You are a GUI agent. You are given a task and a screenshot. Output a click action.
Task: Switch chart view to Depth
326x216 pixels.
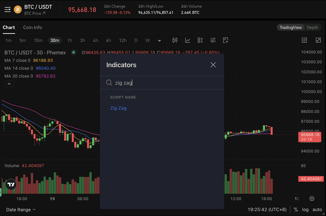point(312,28)
